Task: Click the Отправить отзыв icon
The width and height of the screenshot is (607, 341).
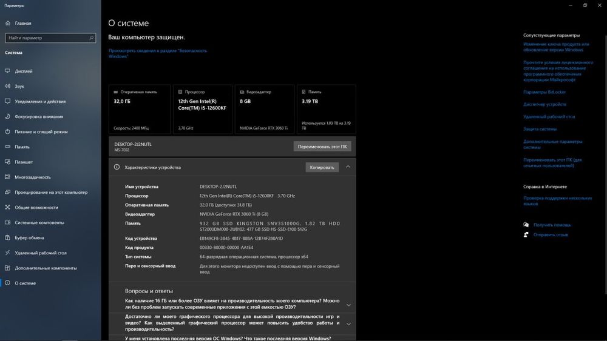Action: [x=526, y=234]
